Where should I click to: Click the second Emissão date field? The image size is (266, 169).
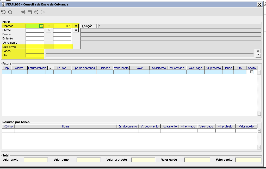click(x=62, y=39)
